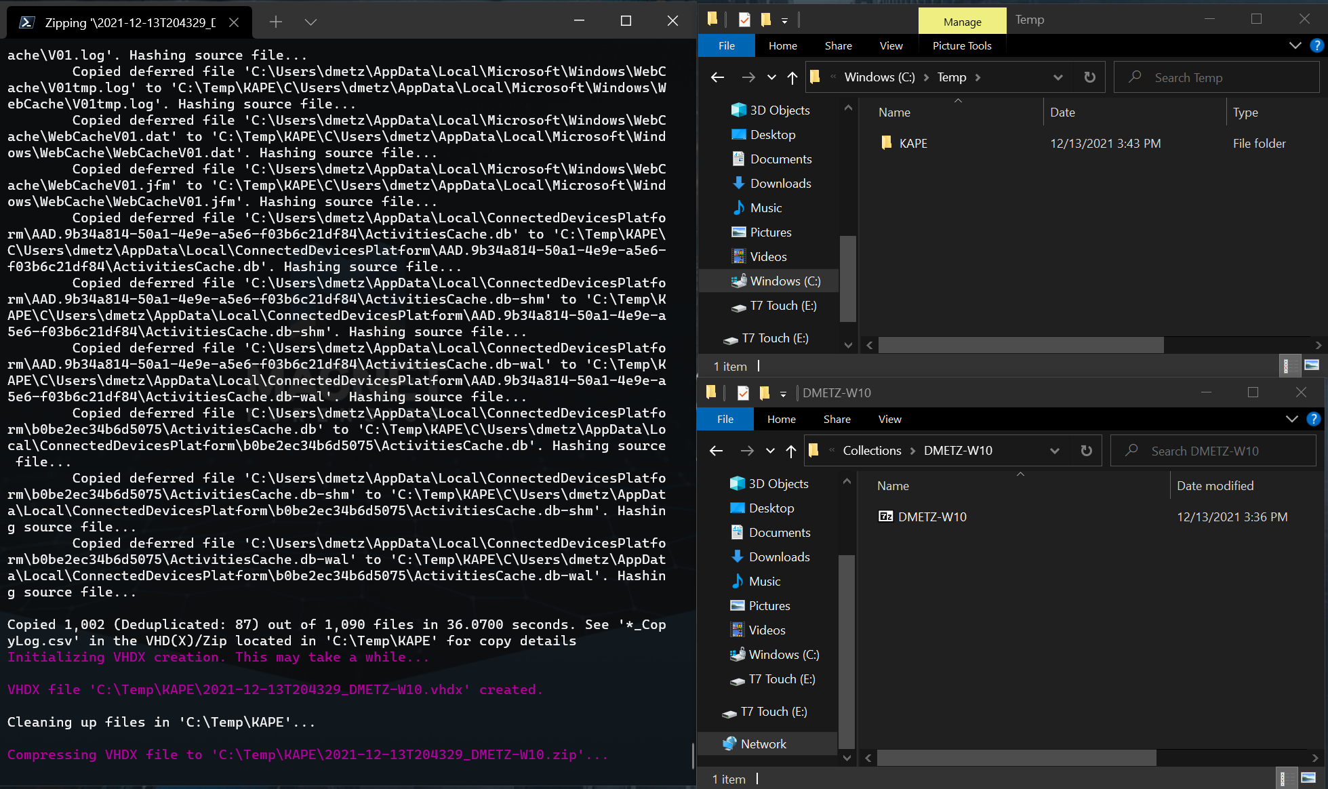The height and width of the screenshot is (789, 1328).
Task: Open the Search Temp magnifier icon
Action: (x=1134, y=77)
